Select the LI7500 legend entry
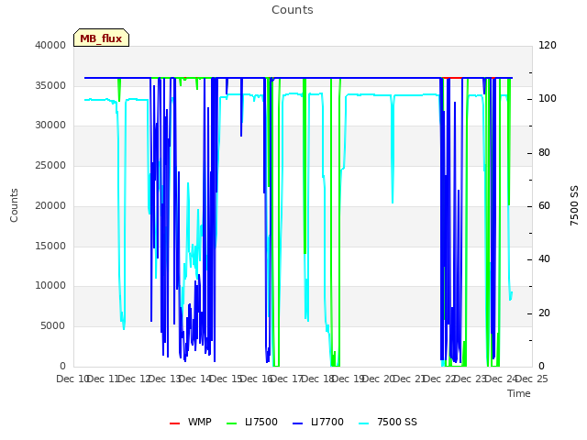The width and height of the screenshot is (587, 440). 252,422
